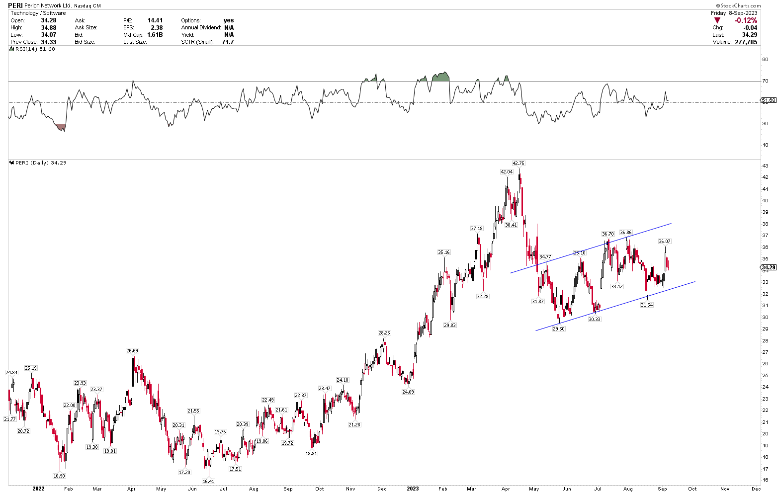Click the red down-arrow change indicator
This screenshot has height=493, width=778.
click(716, 20)
